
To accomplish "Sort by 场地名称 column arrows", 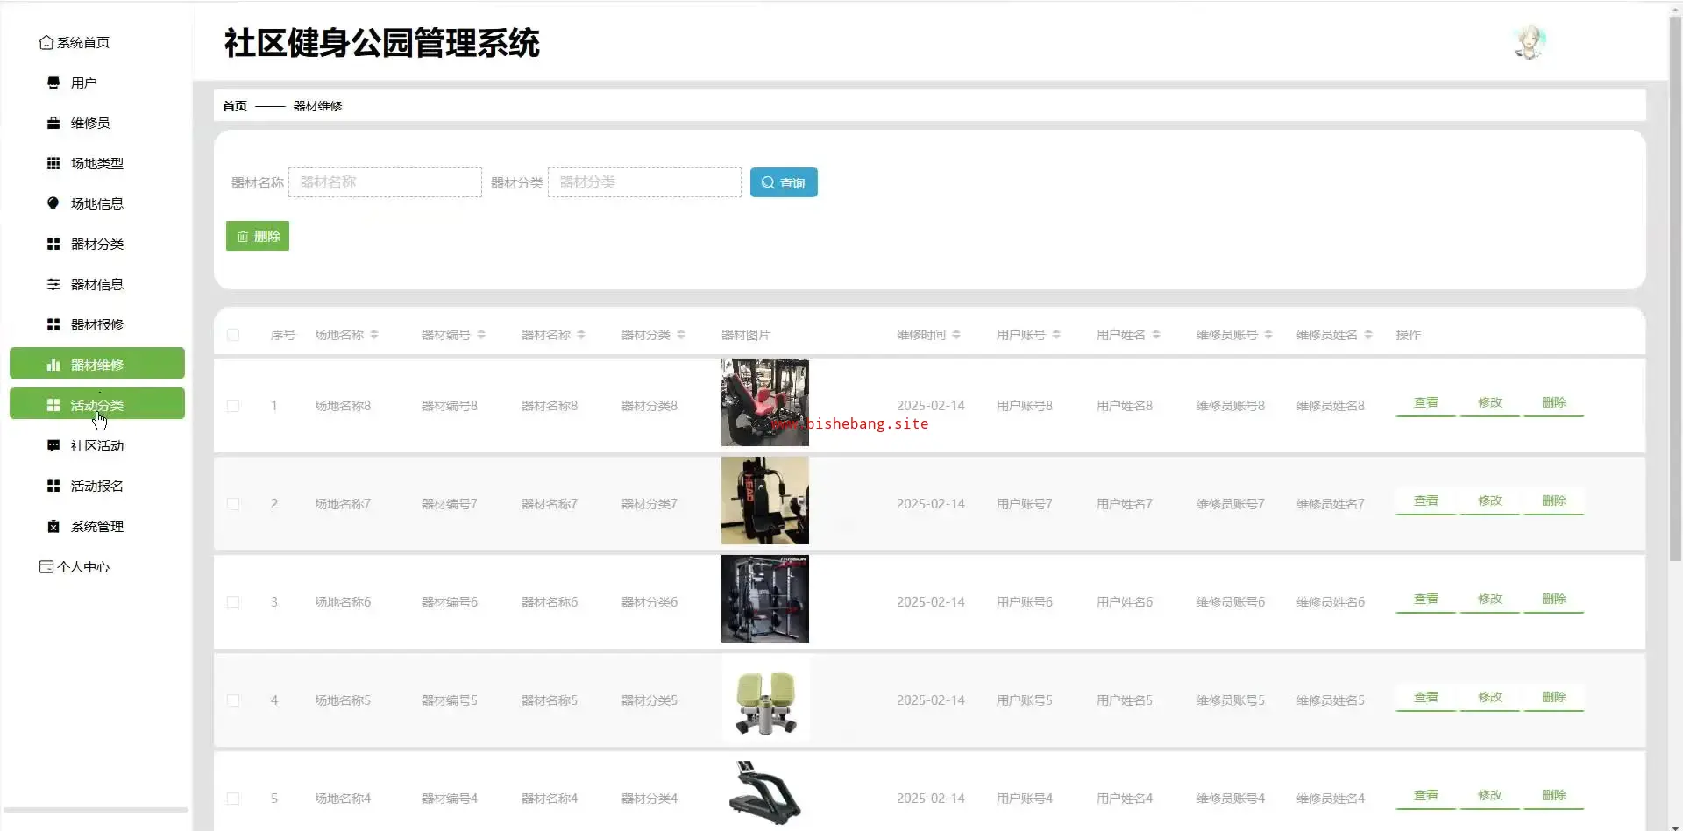I will coord(374,335).
